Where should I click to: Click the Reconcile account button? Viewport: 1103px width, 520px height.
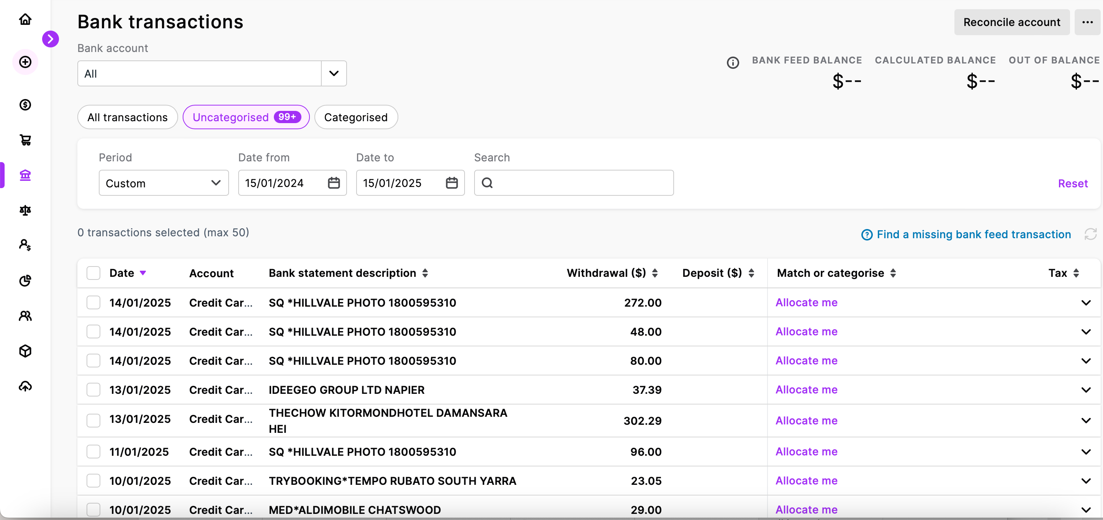(x=1011, y=22)
